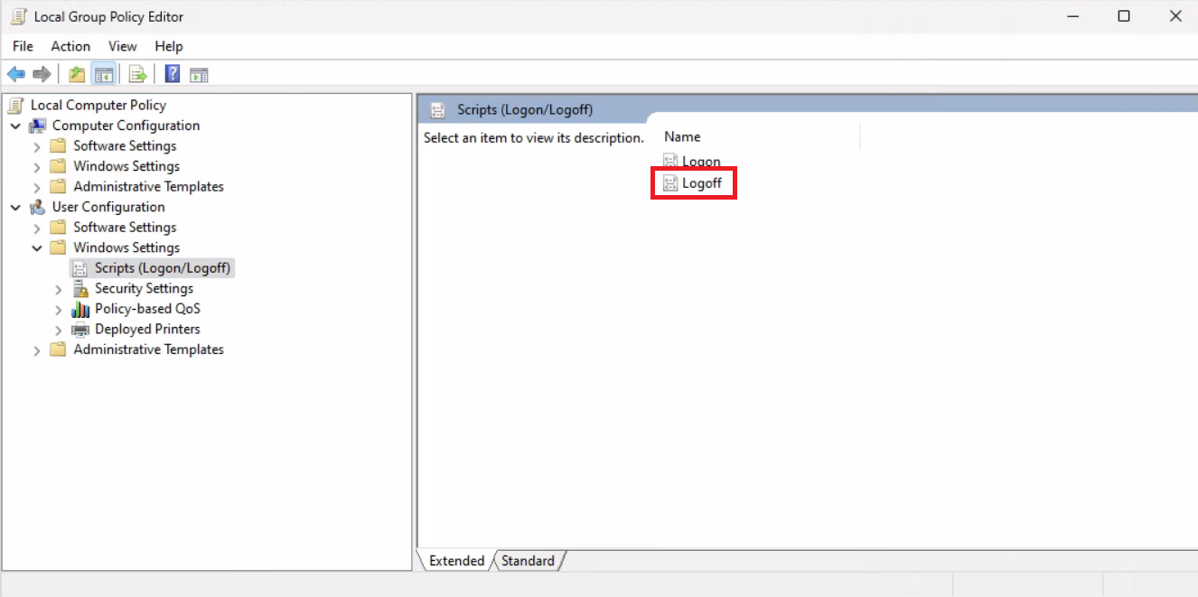The height and width of the screenshot is (597, 1198).
Task: Open the Action menu
Action: 70,46
